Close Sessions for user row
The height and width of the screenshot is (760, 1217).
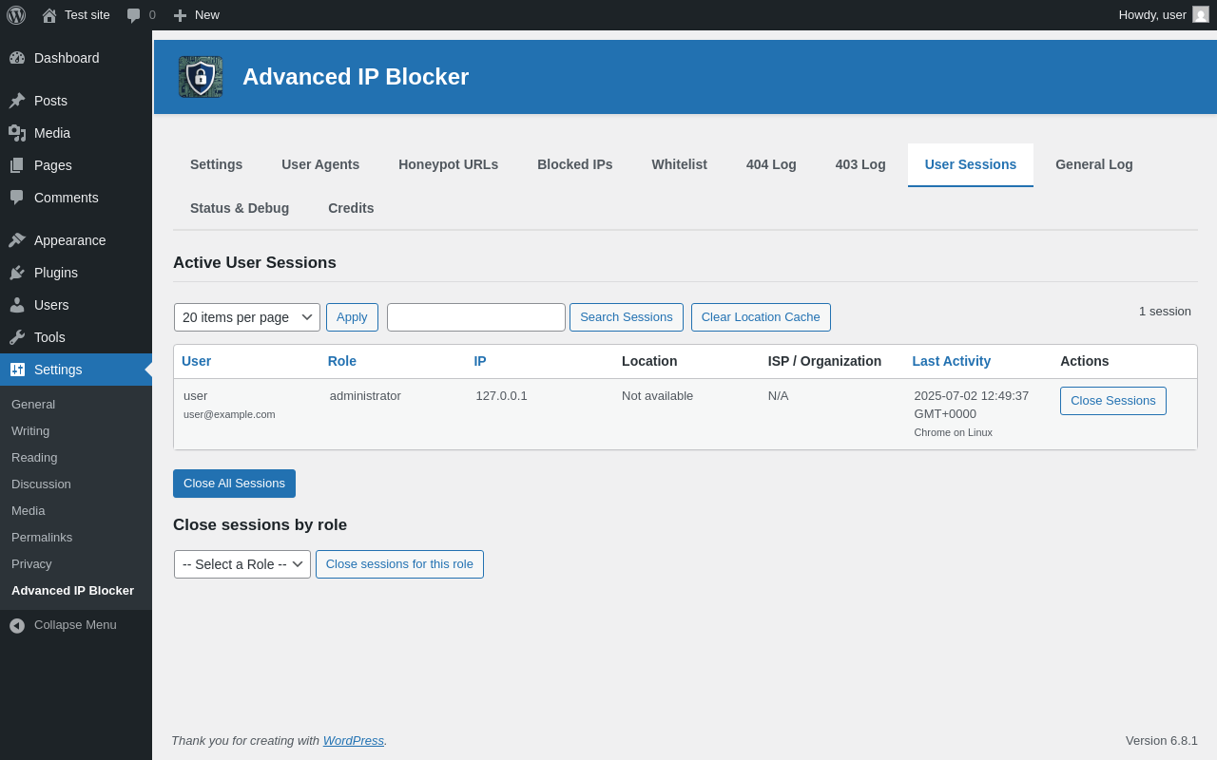(1113, 401)
